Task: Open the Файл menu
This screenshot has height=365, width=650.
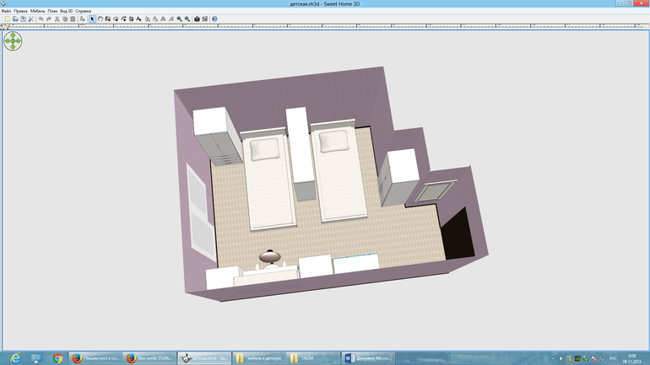Action: [x=6, y=11]
